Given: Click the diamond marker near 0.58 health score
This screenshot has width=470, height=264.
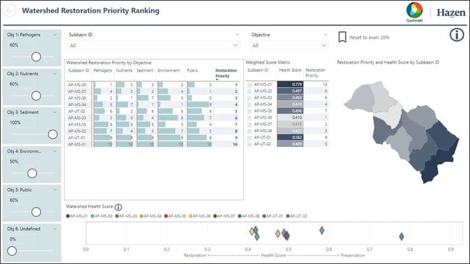Looking at the screenshot, I should (321, 230).
